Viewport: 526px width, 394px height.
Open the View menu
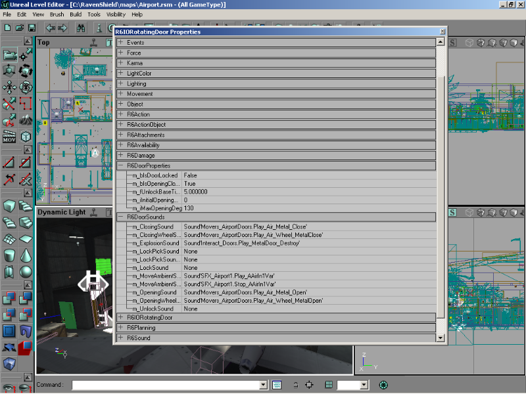[38, 14]
